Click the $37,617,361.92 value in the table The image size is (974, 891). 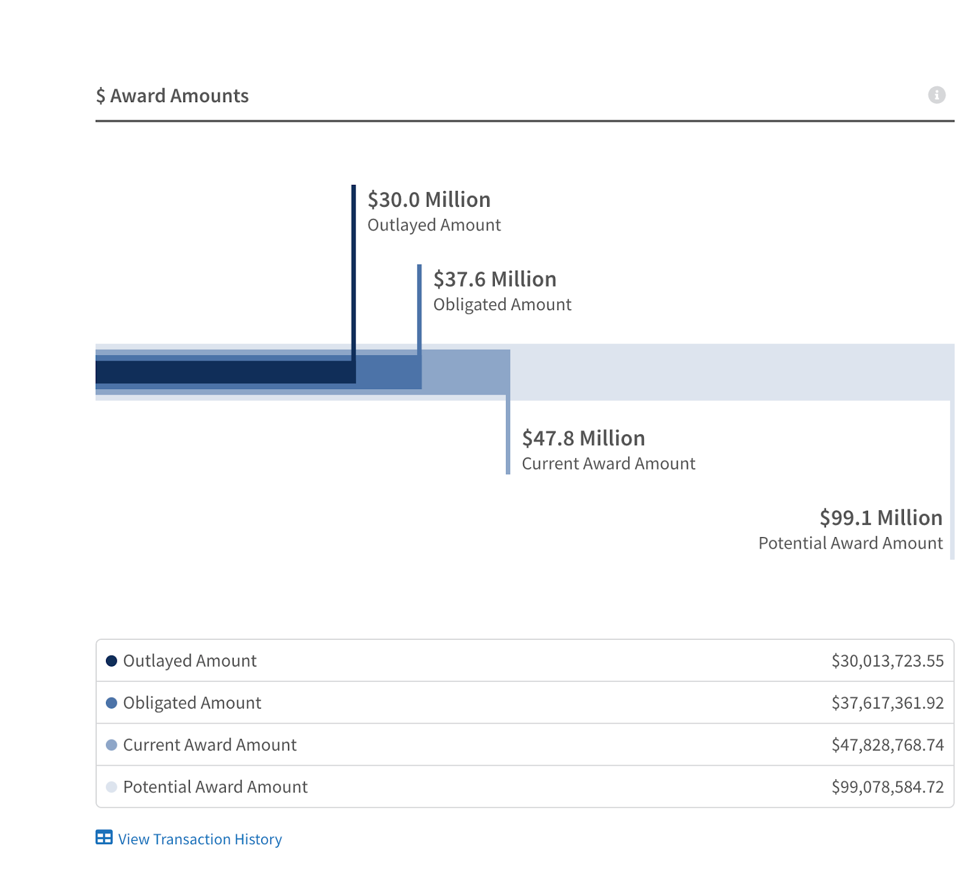[887, 703]
